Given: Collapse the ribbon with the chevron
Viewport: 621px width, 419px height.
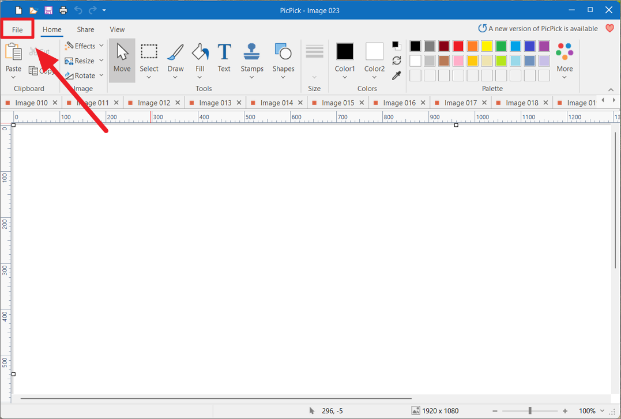Looking at the screenshot, I should (611, 90).
